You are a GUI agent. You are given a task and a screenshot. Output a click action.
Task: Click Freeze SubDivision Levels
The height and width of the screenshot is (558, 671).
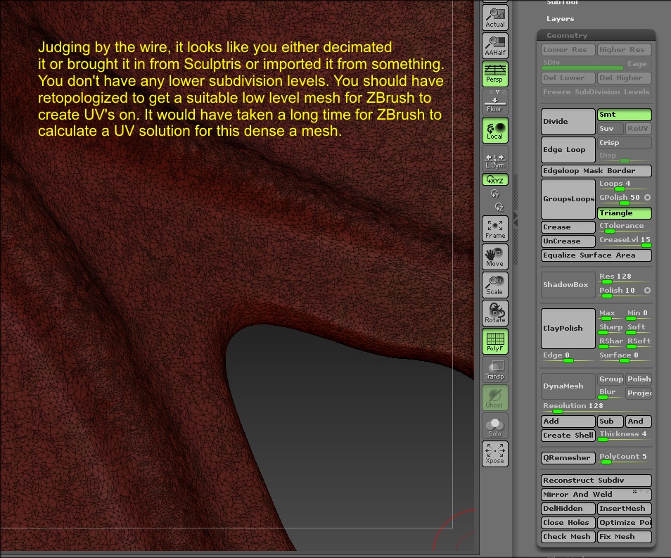pos(596,92)
